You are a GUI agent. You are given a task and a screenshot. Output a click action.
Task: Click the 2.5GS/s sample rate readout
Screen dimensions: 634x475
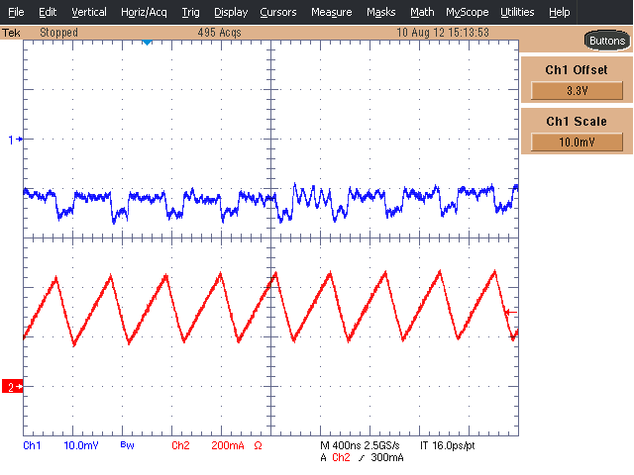[381, 445]
